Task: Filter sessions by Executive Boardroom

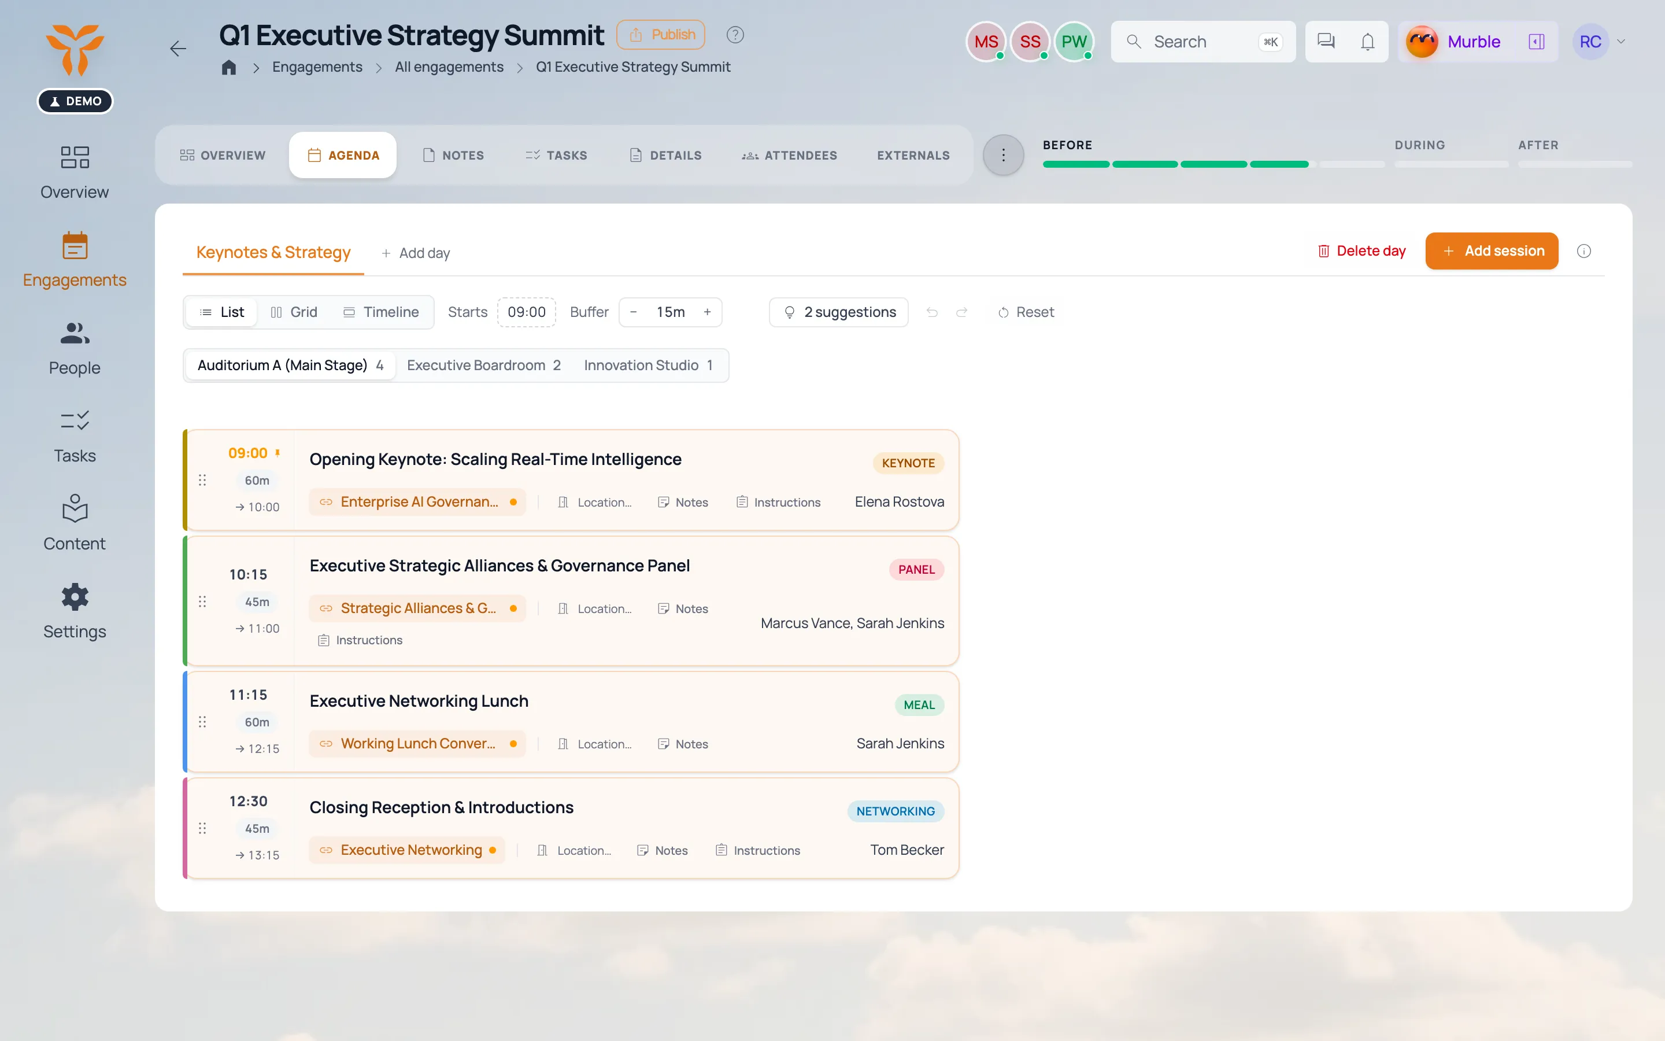Action: tap(484, 366)
